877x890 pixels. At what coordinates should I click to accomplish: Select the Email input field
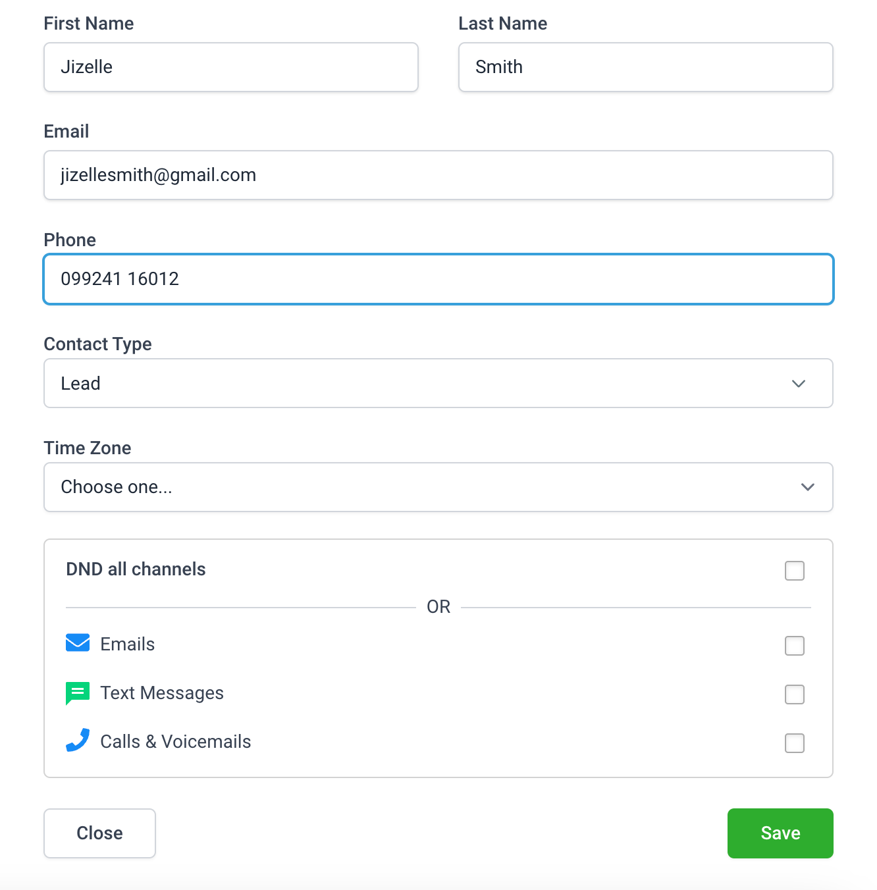pyautogui.click(x=438, y=175)
